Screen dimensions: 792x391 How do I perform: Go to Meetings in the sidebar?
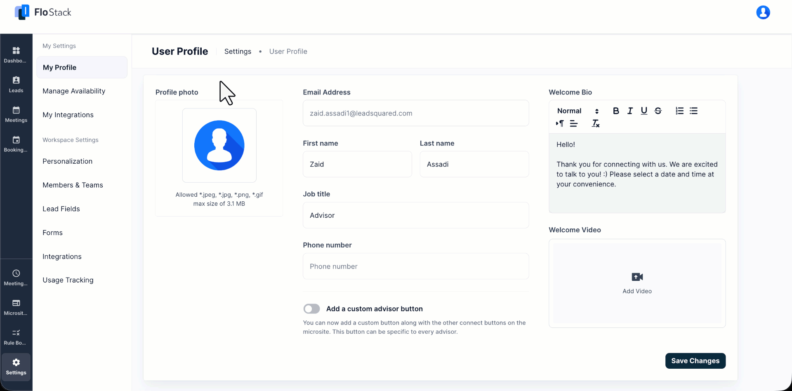[x=16, y=114]
